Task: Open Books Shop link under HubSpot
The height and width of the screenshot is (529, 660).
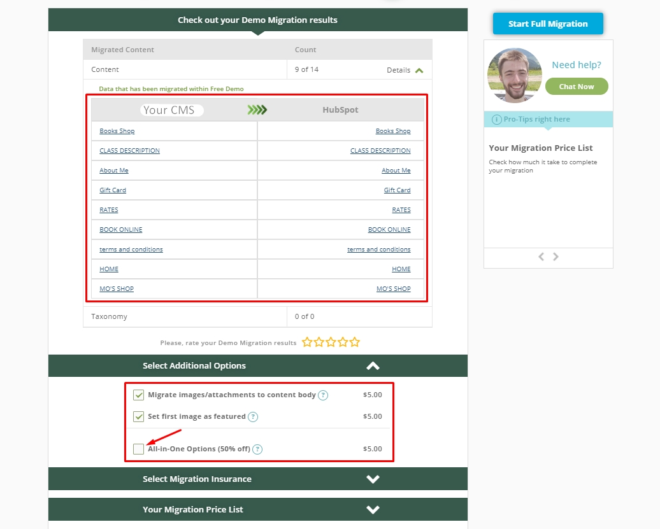Action: tap(392, 130)
